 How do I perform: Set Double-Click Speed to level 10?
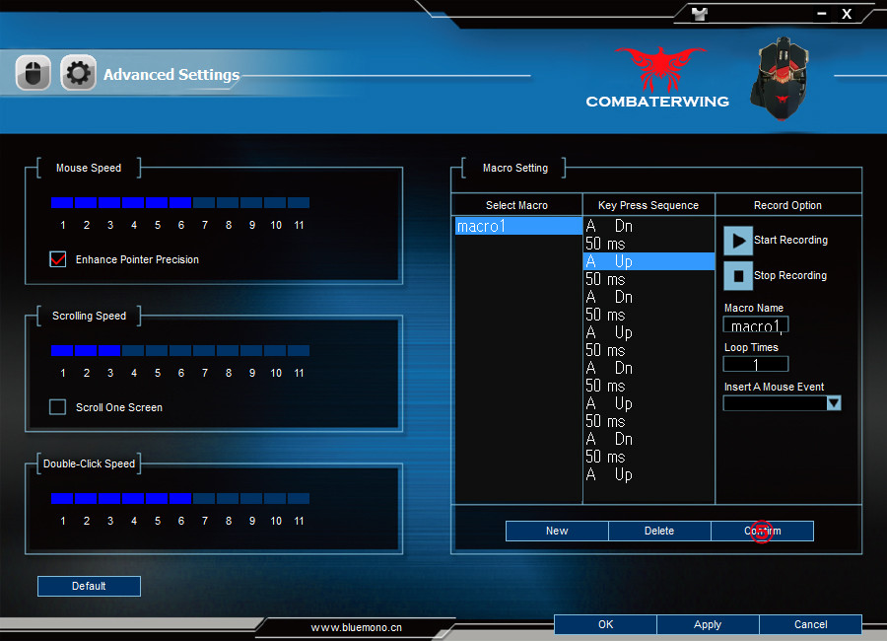(276, 498)
